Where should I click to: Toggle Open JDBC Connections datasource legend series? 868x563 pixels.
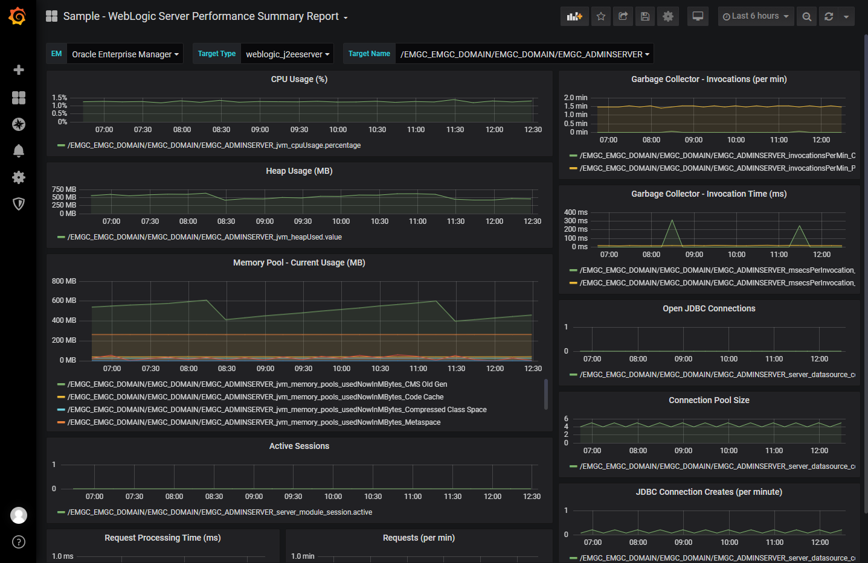[x=718, y=375]
